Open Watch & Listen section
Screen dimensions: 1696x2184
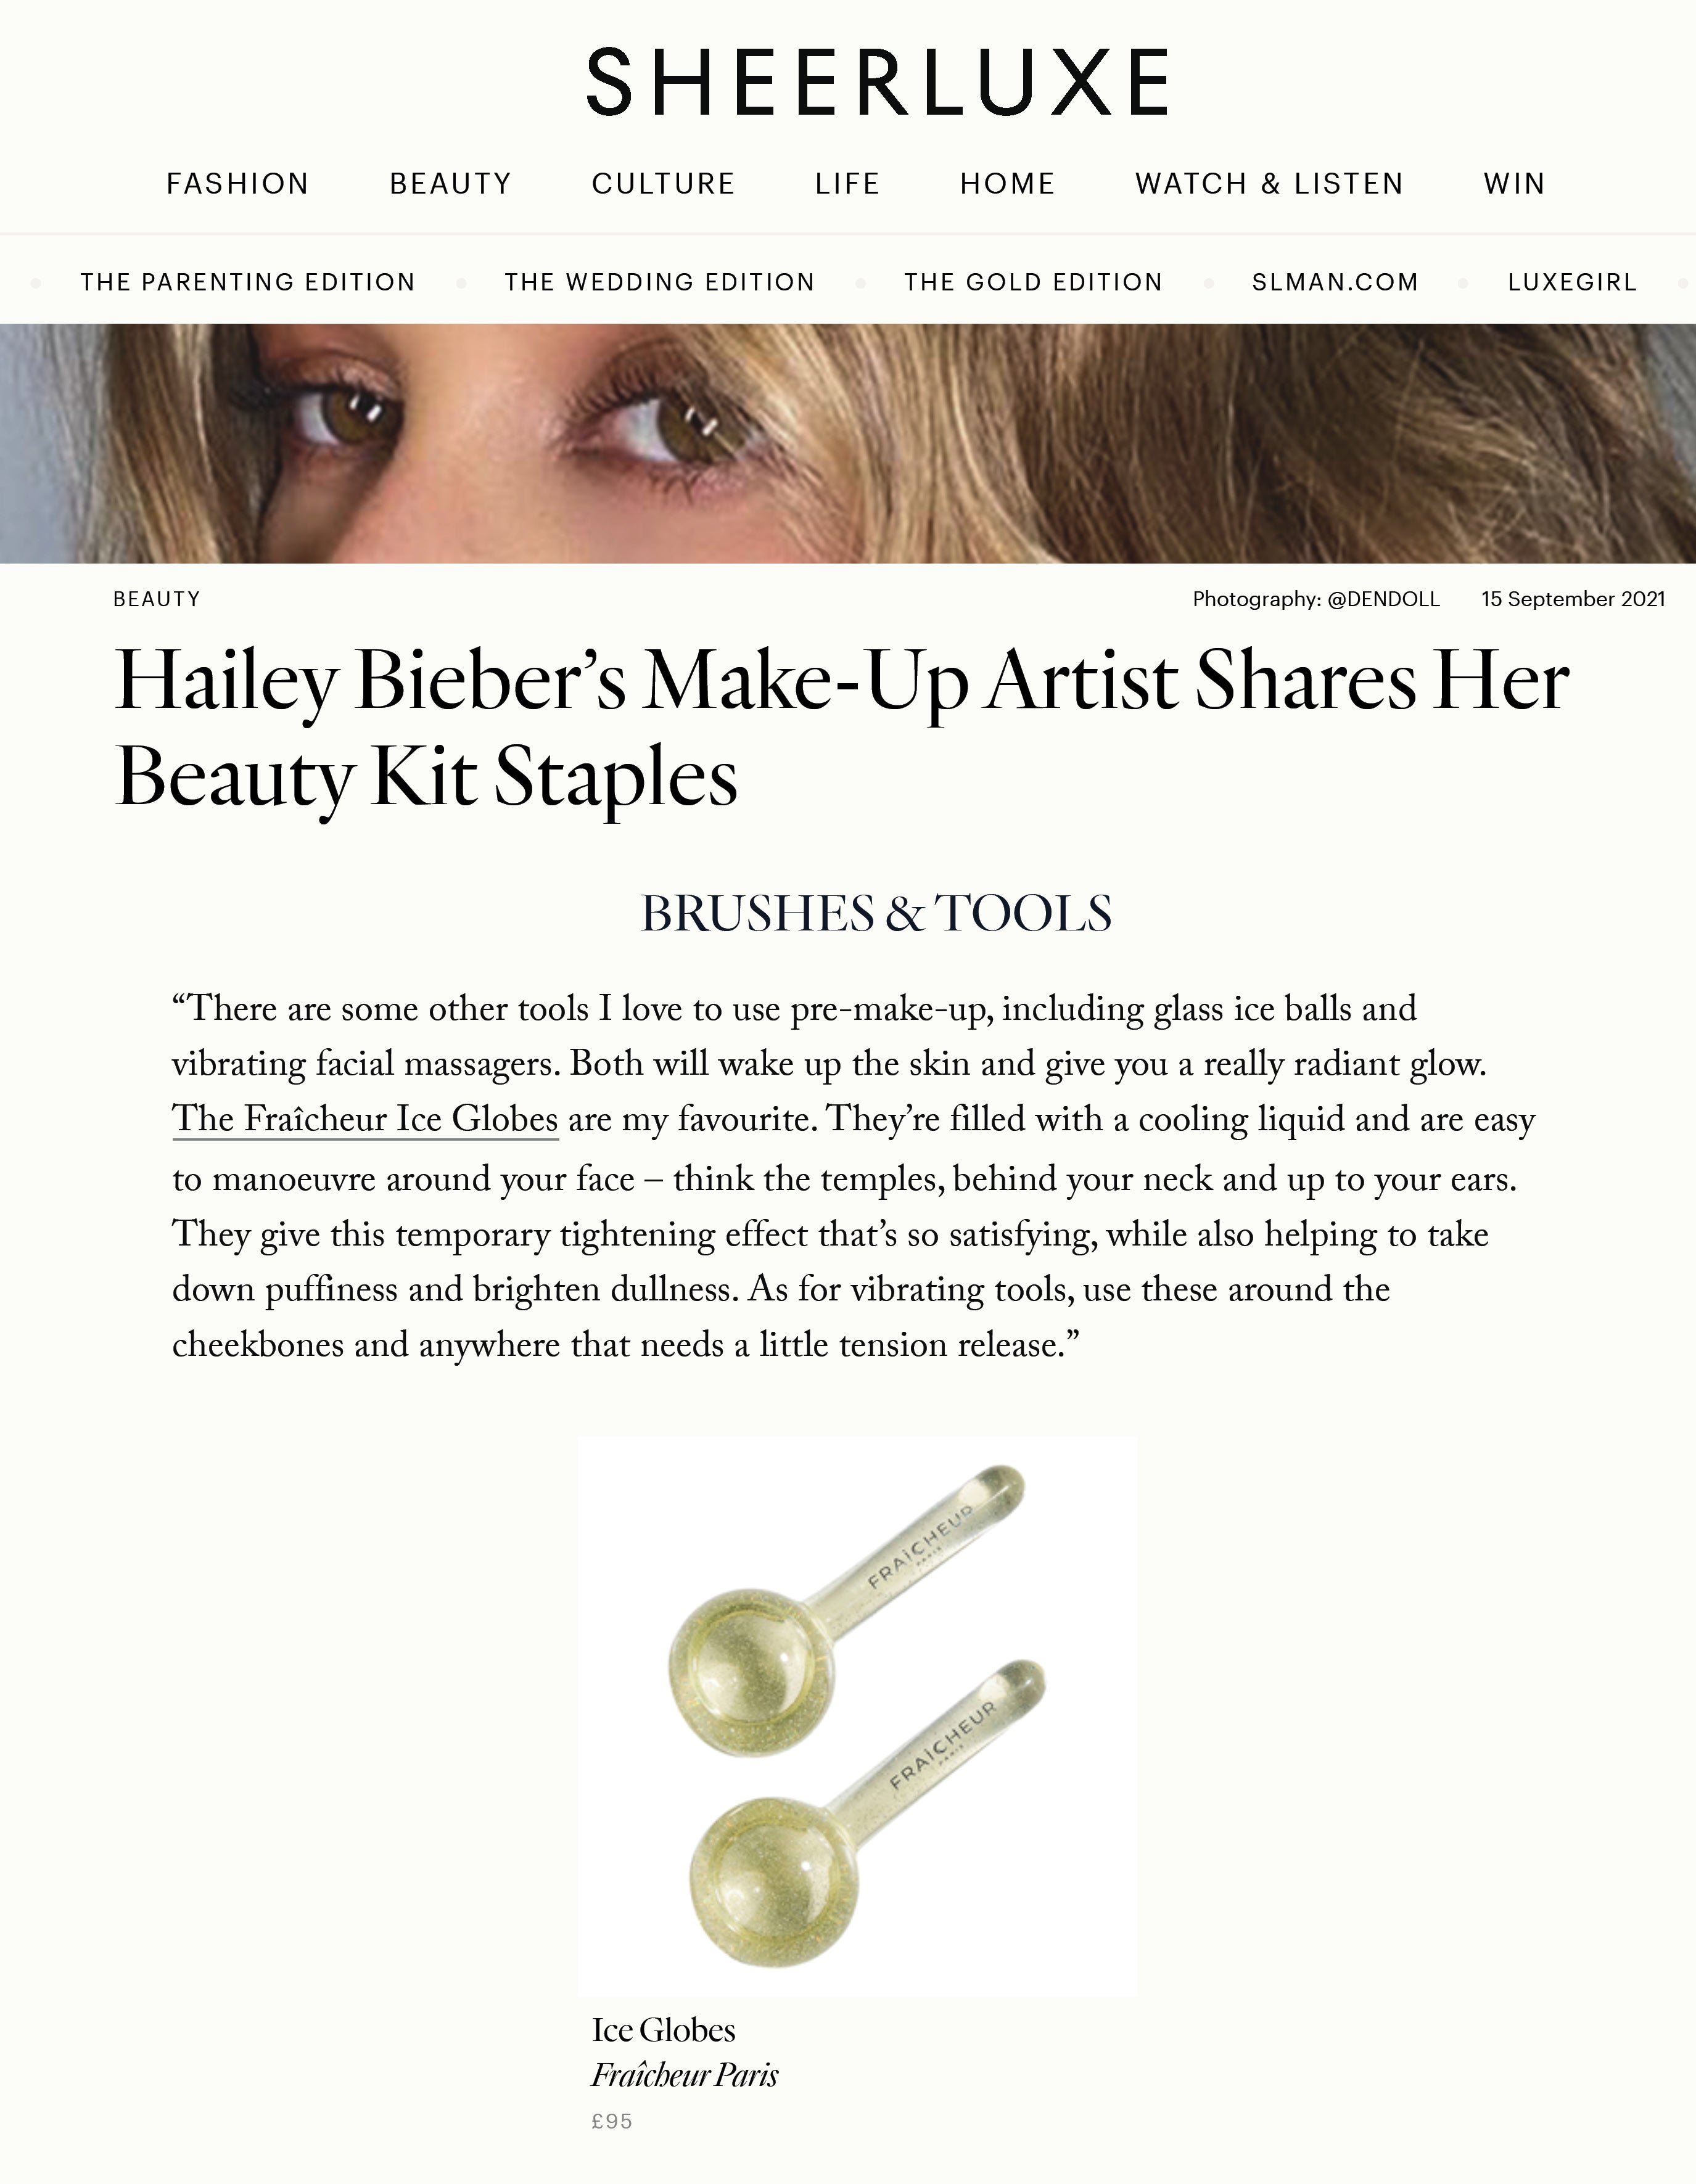coord(1269,184)
